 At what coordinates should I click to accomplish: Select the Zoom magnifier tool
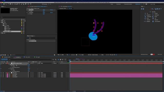click(x=6, y=4)
